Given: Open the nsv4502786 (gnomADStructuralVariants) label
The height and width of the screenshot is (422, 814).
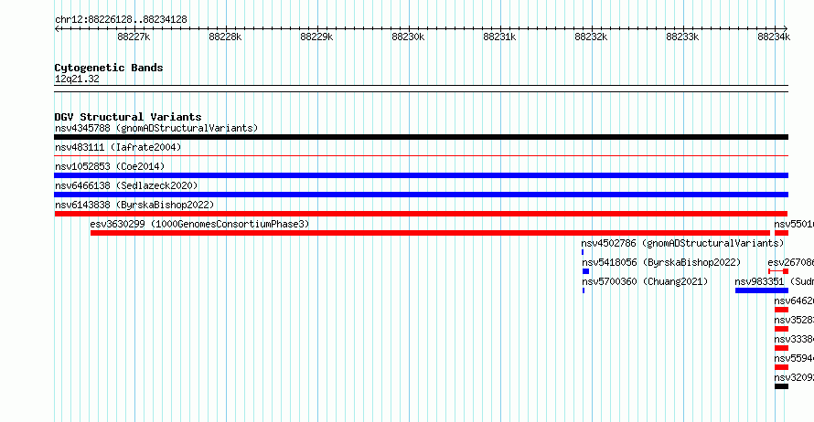Looking at the screenshot, I should coord(682,243).
